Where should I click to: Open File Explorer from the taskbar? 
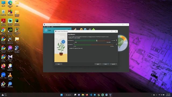tap(83, 95)
